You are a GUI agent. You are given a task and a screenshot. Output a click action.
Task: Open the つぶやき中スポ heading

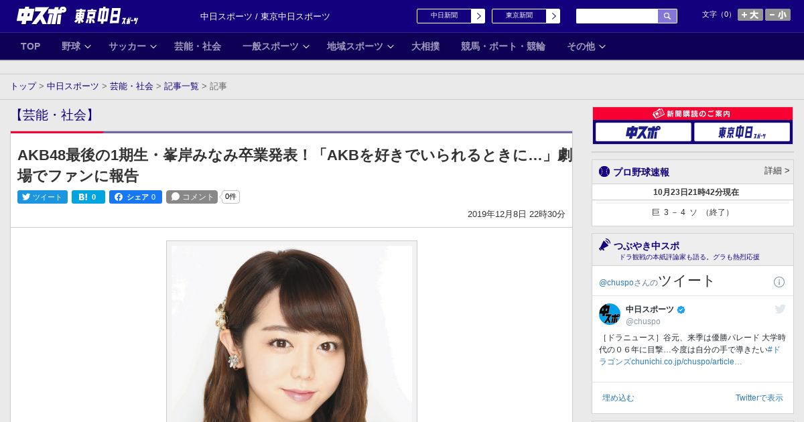[x=647, y=246]
